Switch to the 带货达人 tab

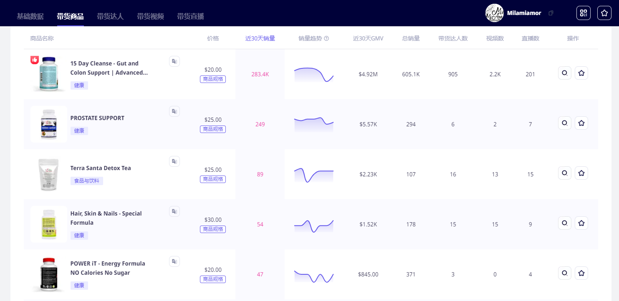110,16
